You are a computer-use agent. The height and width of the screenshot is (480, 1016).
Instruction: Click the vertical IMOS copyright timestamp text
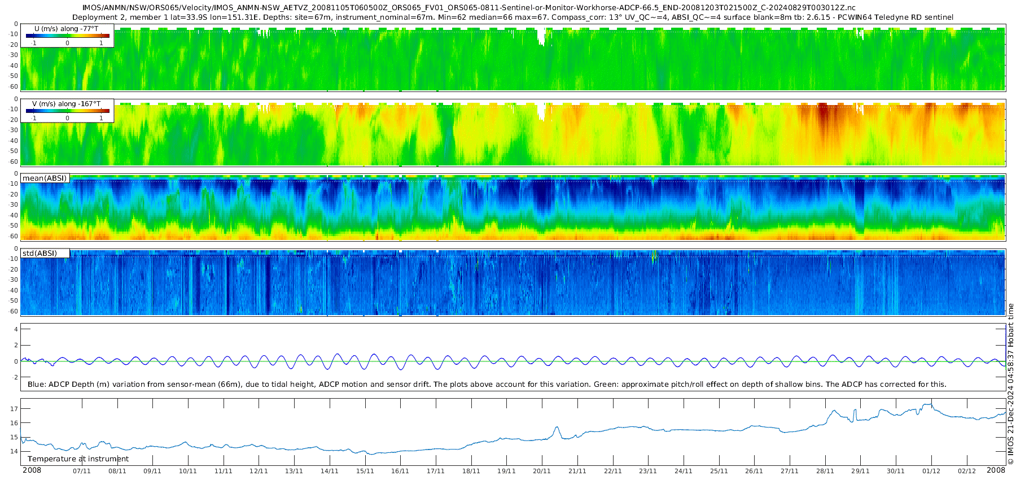pyautogui.click(x=1010, y=384)
